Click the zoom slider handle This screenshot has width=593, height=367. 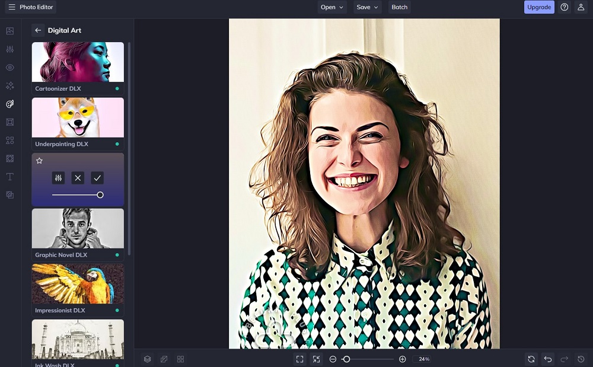coord(346,359)
